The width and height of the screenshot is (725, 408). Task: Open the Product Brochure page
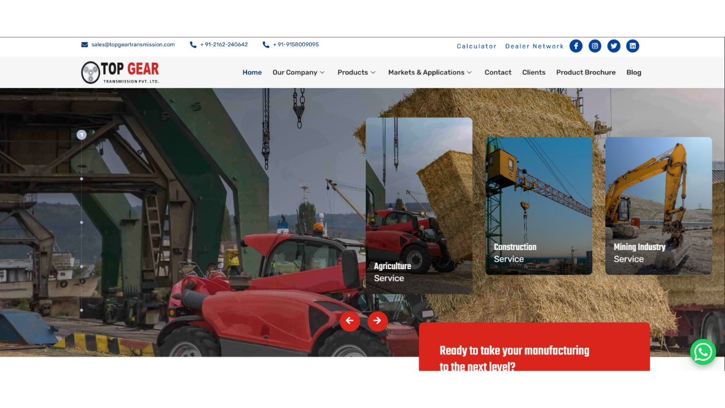tap(586, 73)
